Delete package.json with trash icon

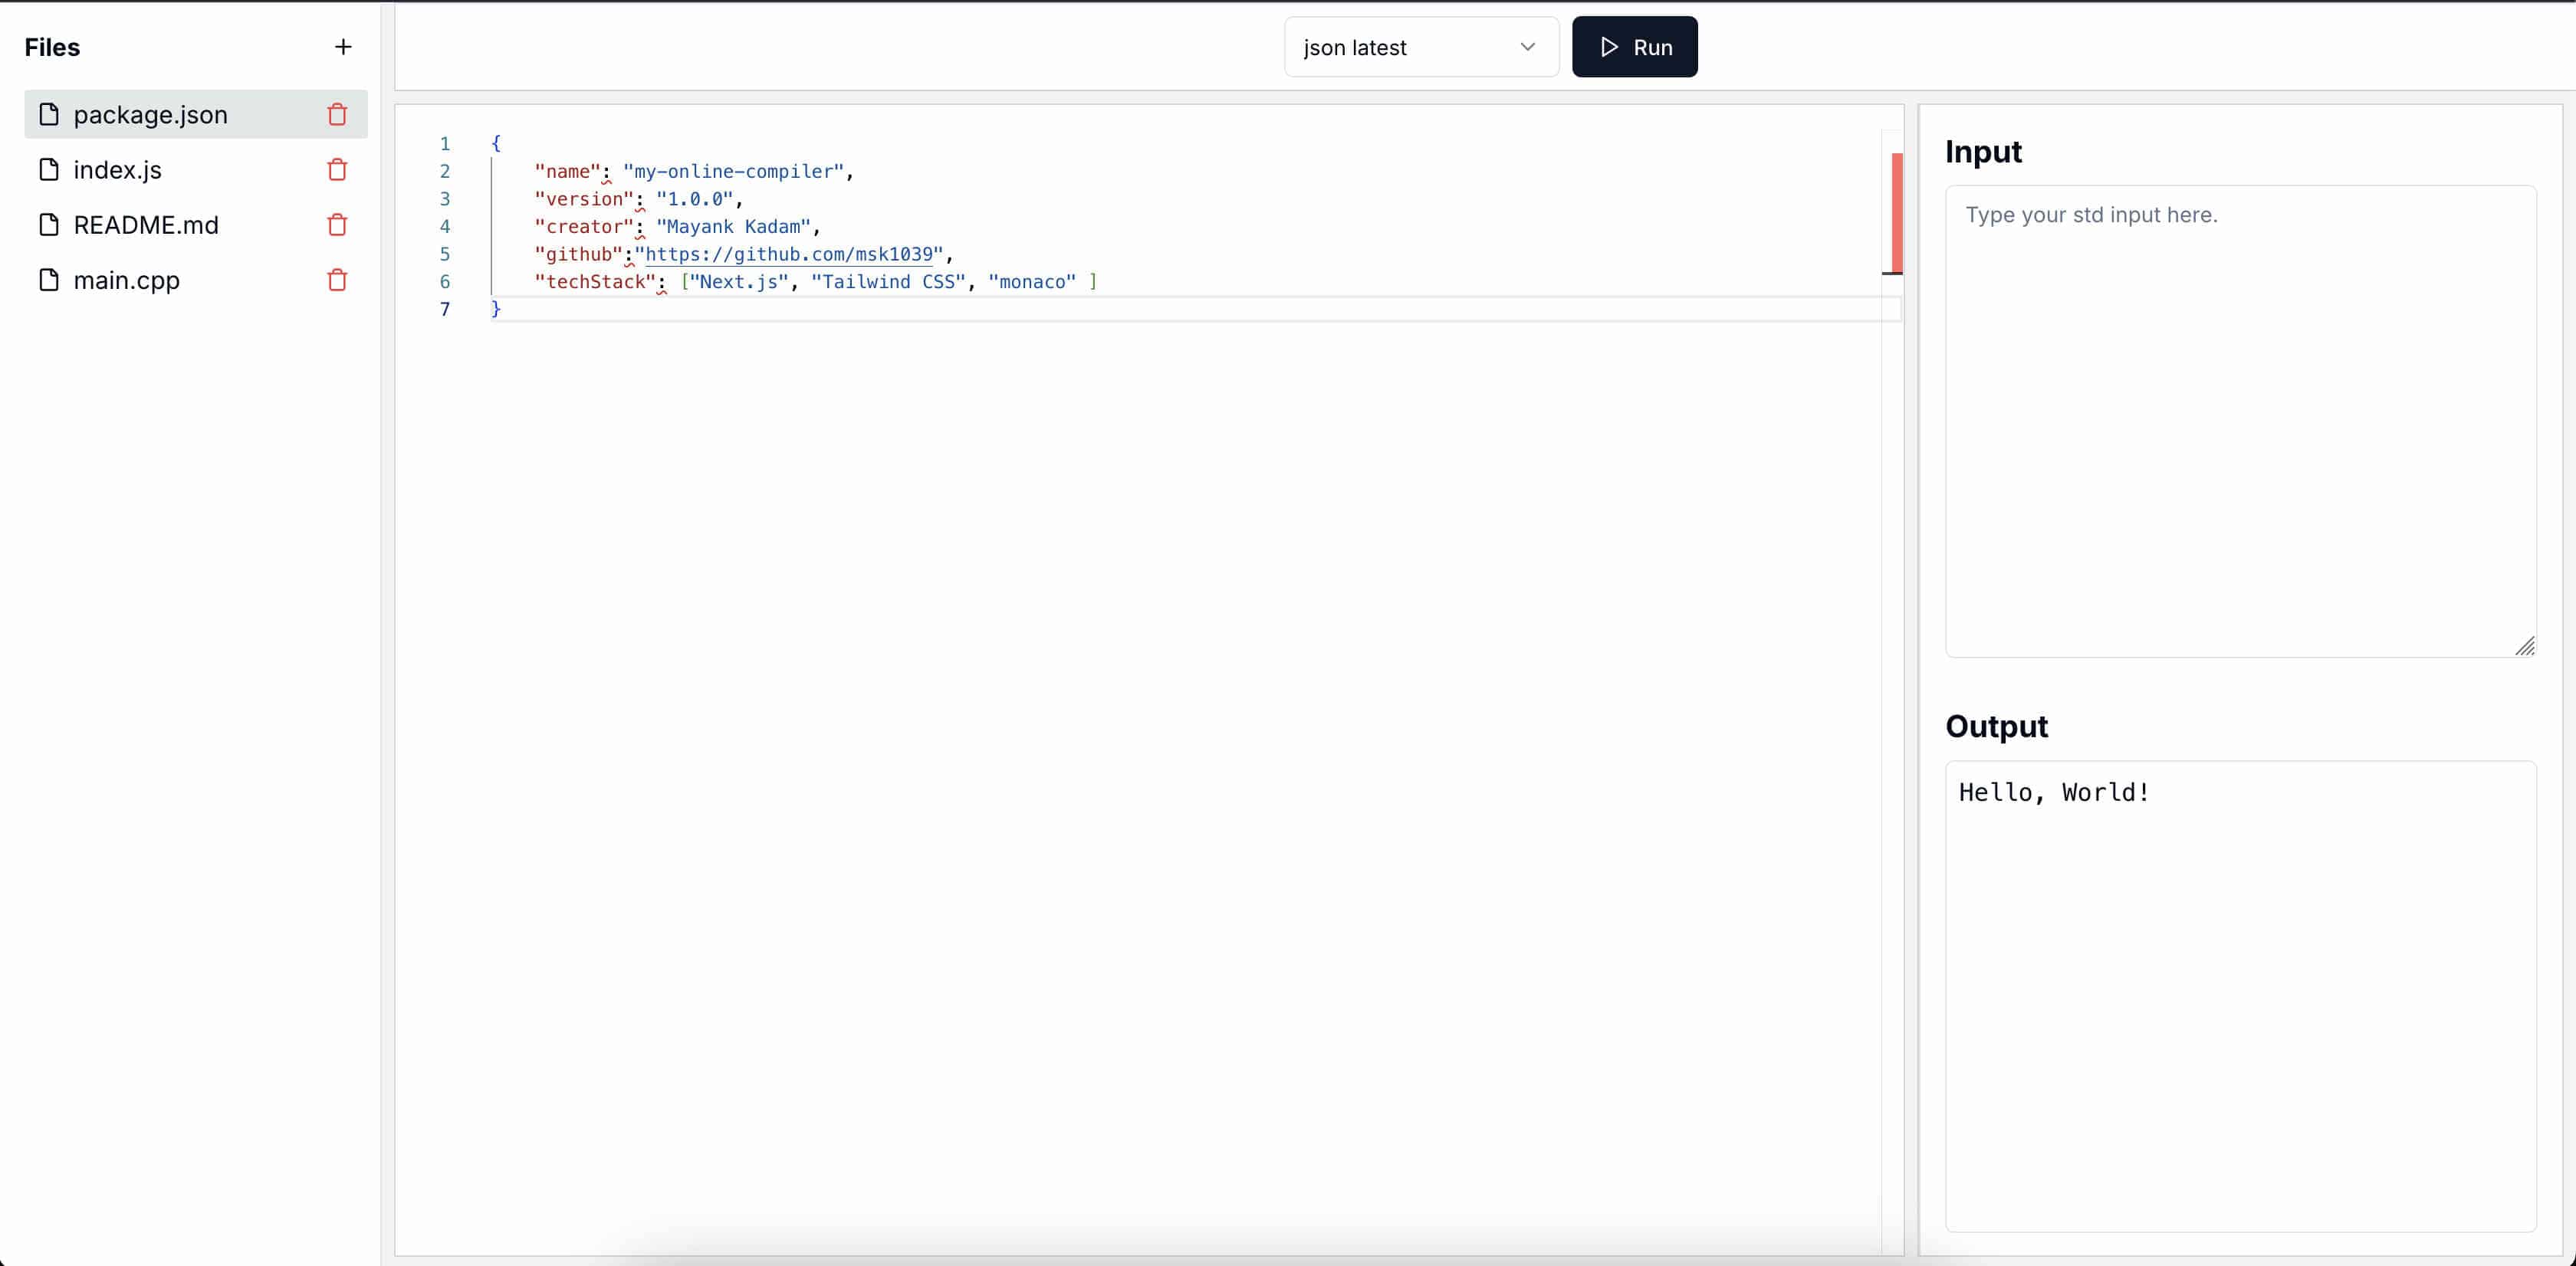(x=337, y=115)
